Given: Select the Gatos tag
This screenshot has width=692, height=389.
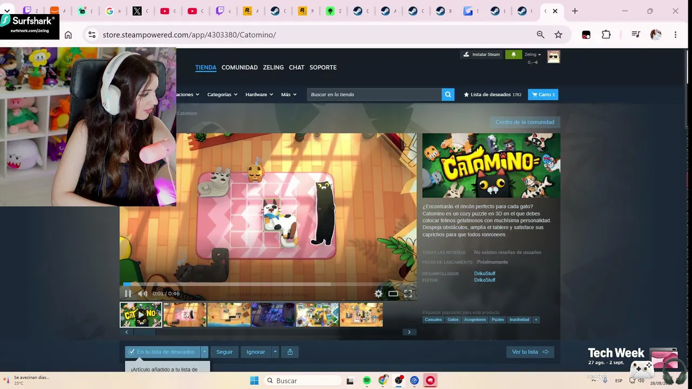Looking at the screenshot, I should [453, 320].
